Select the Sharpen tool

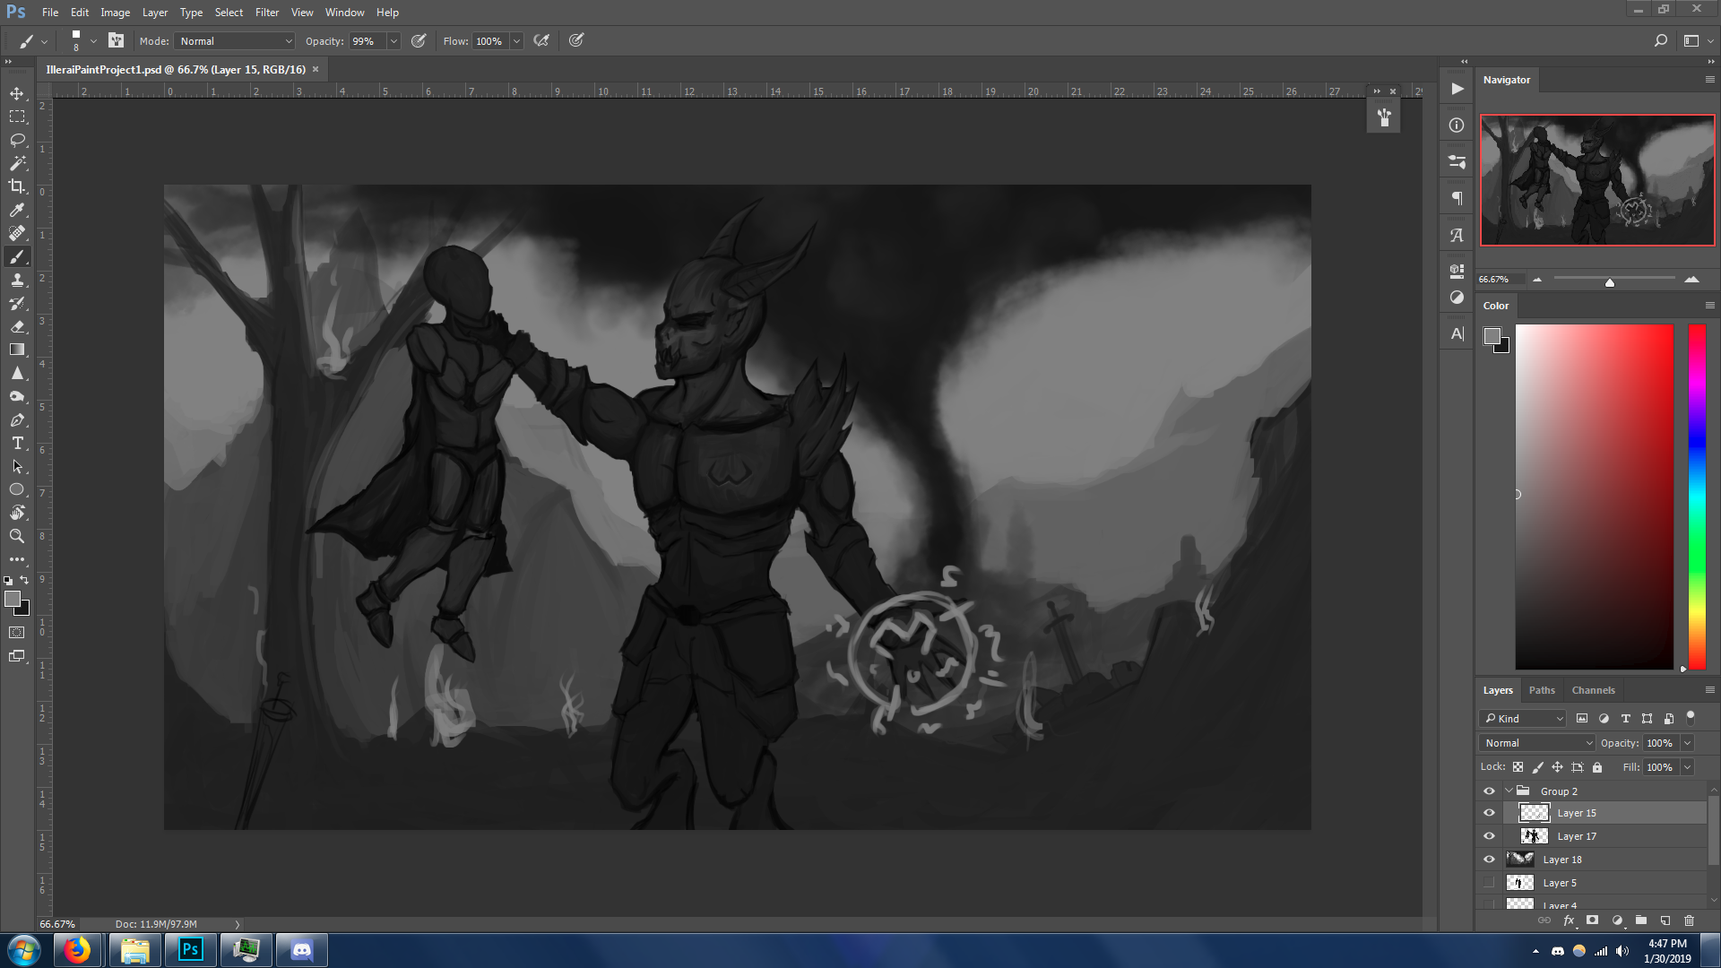click(x=17, y=373)
